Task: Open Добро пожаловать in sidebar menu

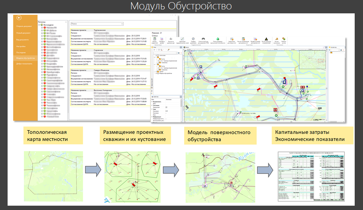Action: [24, 64]
